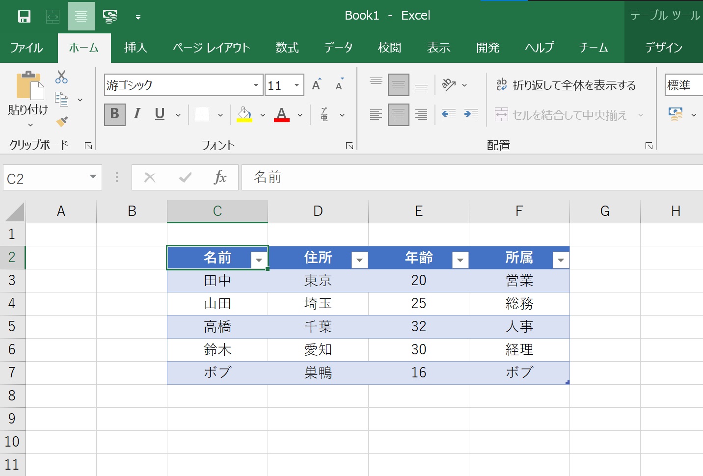Open the font name combo box 游ゴシック
Image resolution: width=703 pixels, height=476 pixels.
click(x=184, y=85)
